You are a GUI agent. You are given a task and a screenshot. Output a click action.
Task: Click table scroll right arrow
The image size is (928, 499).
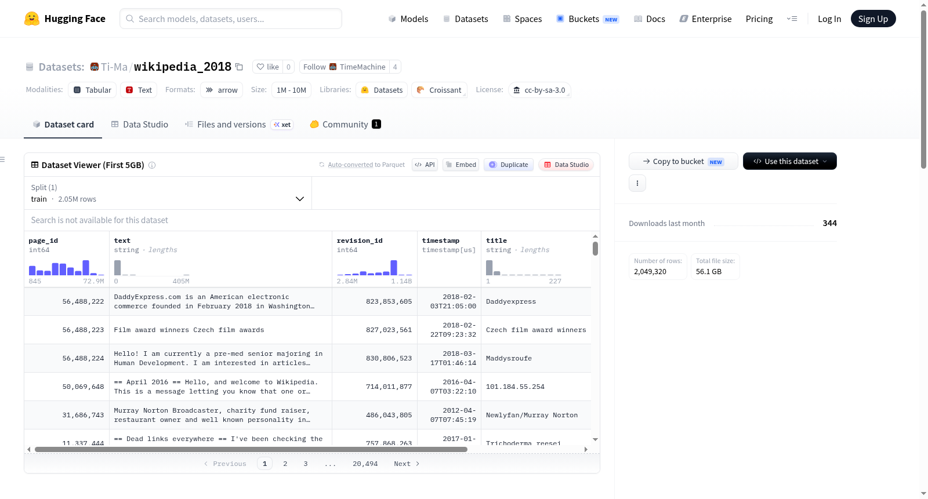coord(586,449)
